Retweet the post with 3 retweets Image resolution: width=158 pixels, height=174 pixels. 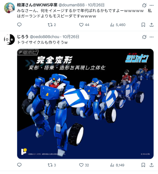[52, 165]
